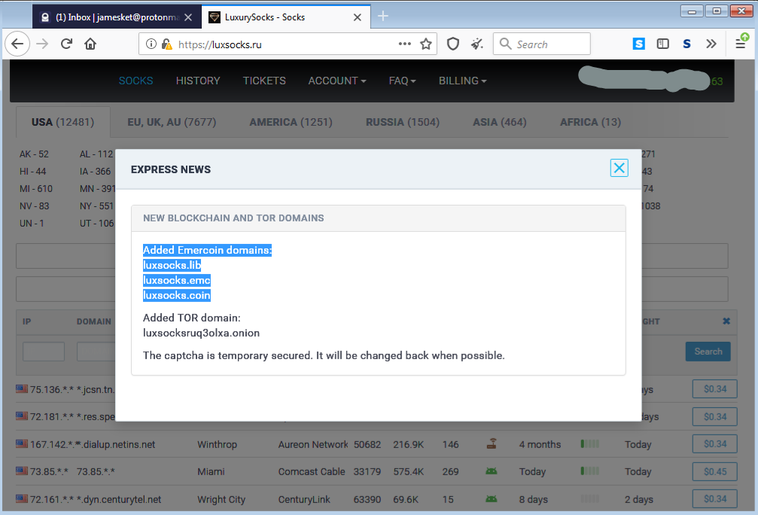Image resolution: width=758 pixels, height=515 pixels.
Task: Buy the 167.142 socks for $0.34
Action: pos(715,444)
